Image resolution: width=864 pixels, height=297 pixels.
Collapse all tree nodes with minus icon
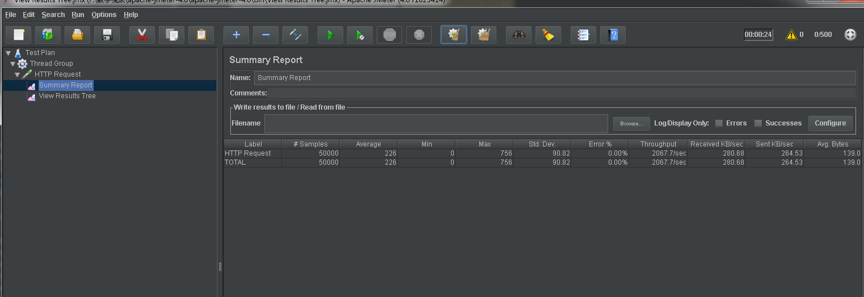[265, 35]
